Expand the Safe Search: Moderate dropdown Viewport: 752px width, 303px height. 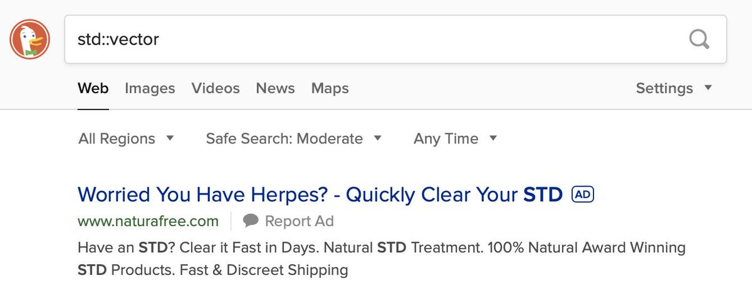(x=294, y=138)
